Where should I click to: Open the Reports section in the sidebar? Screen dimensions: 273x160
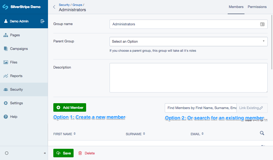(17, 76)
